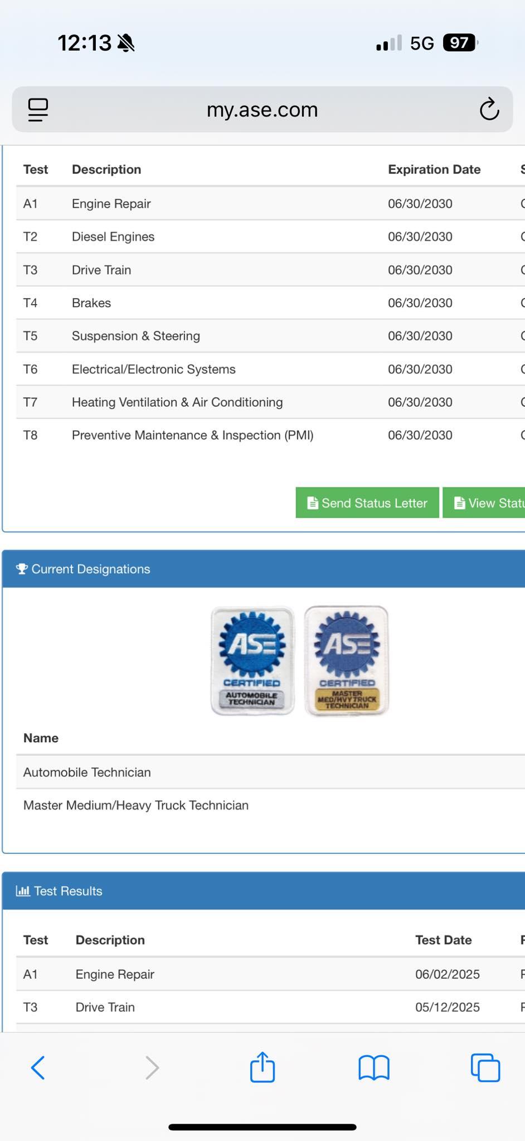Tap the bar chart icon in Test Results

pos(23,891)
